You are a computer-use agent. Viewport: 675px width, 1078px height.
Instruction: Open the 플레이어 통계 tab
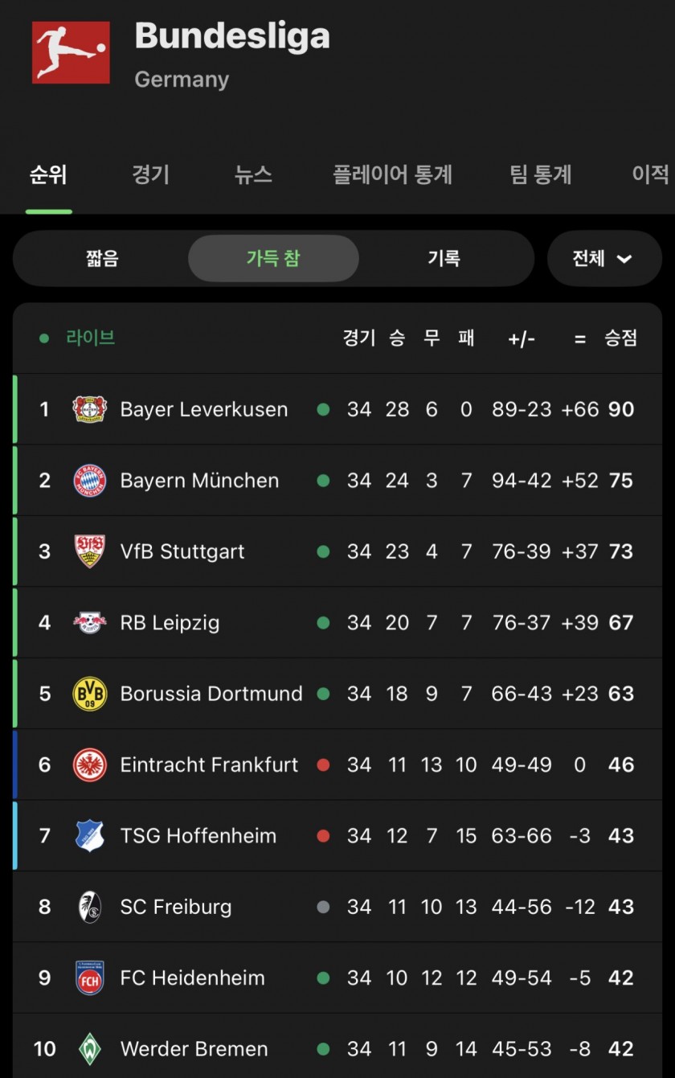pos(392,174)
